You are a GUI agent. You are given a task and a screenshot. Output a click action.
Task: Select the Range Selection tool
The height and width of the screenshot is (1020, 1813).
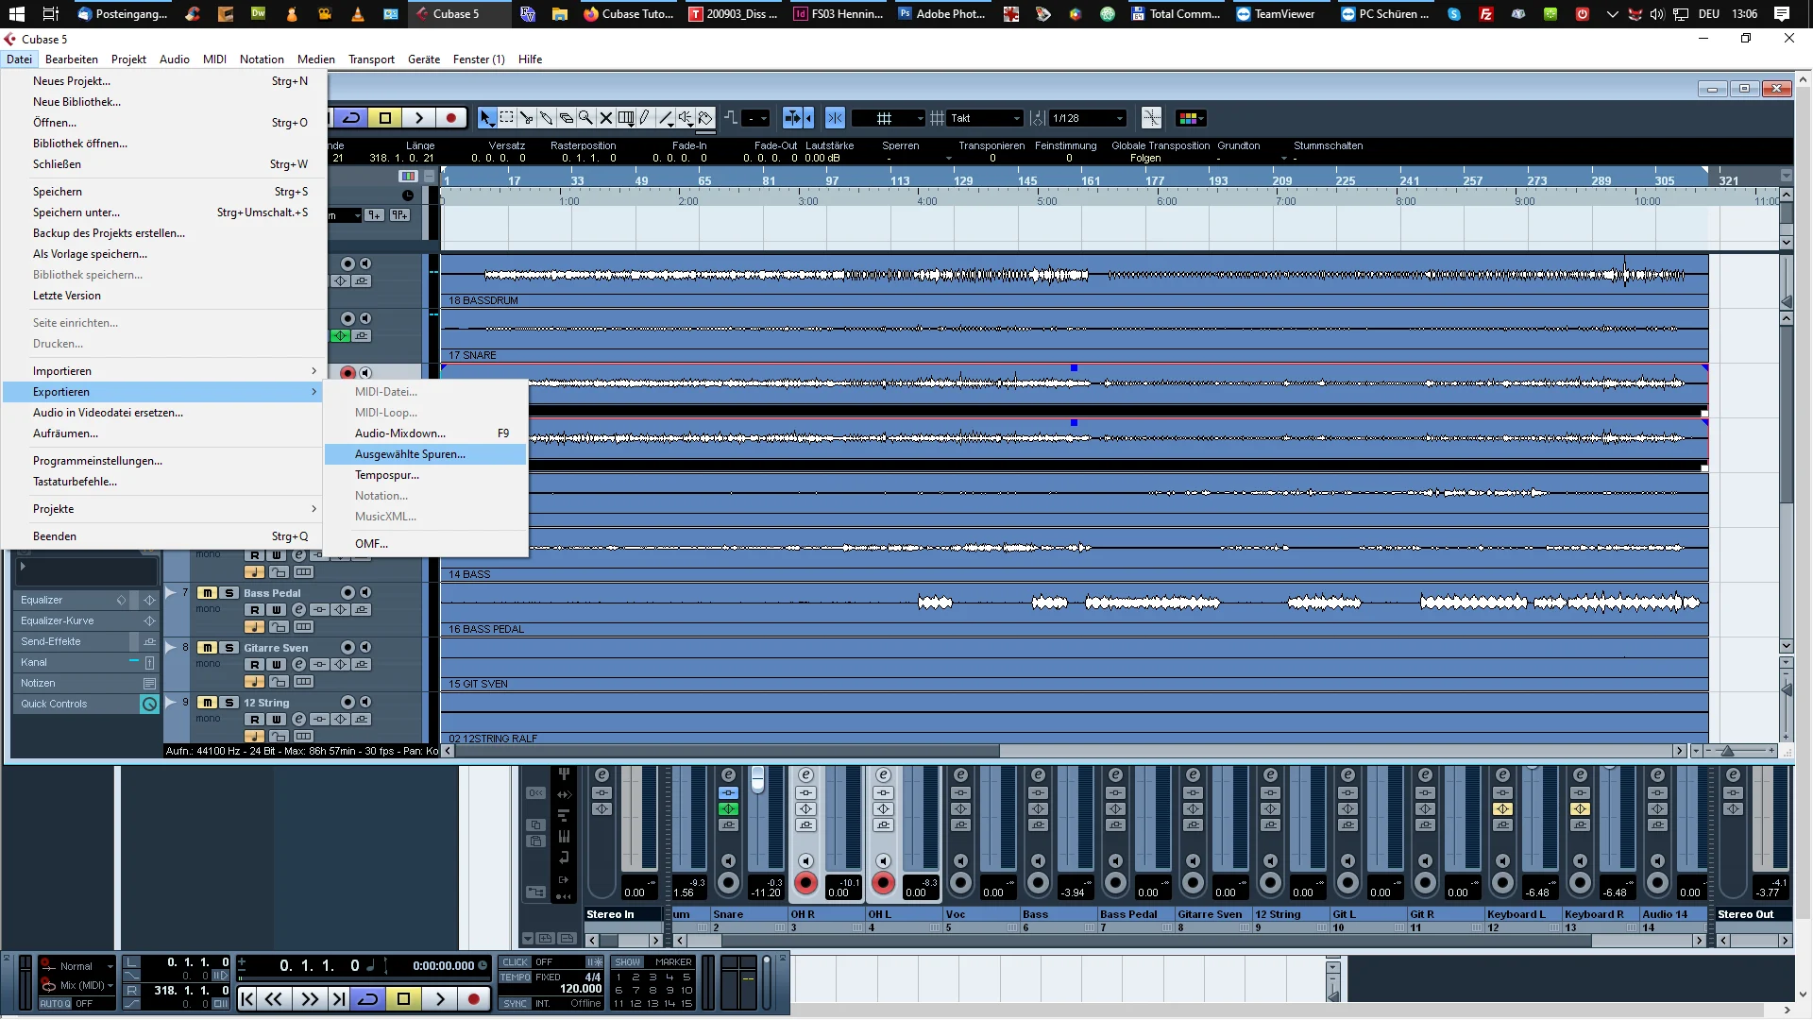(506, 118)
